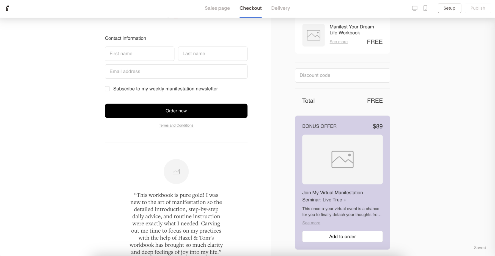Image resolution: width=495 pixels, height=256 pixels.
Task: Expand 'See more' on the seminar bonus offer
Action: pos(311,223)
